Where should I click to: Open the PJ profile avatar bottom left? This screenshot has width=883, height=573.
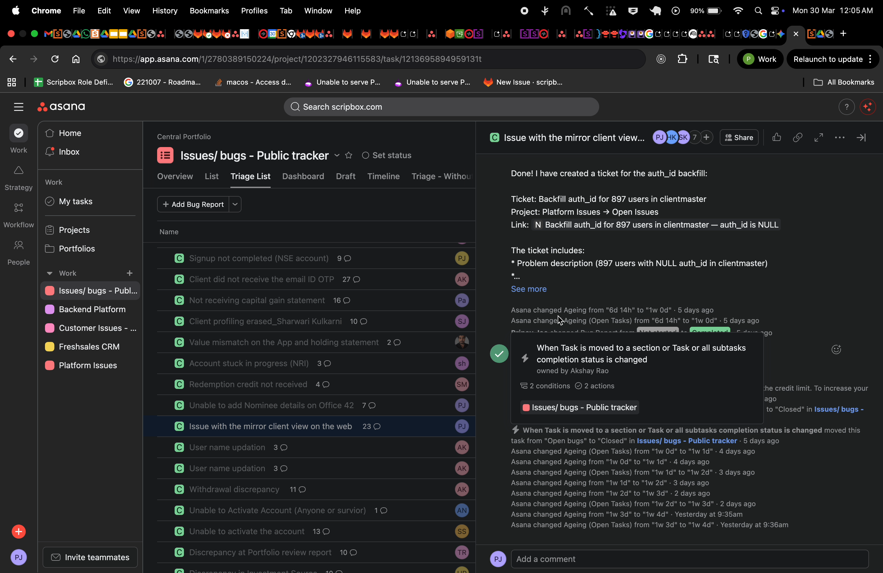pos(19,557)
